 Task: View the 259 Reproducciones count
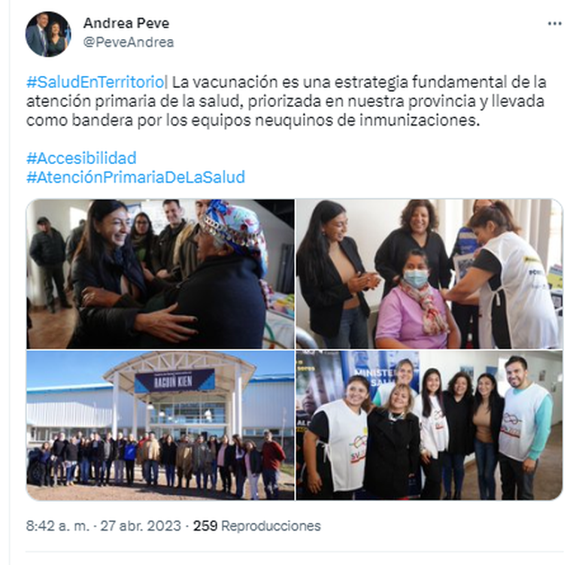tap(257, 526)
